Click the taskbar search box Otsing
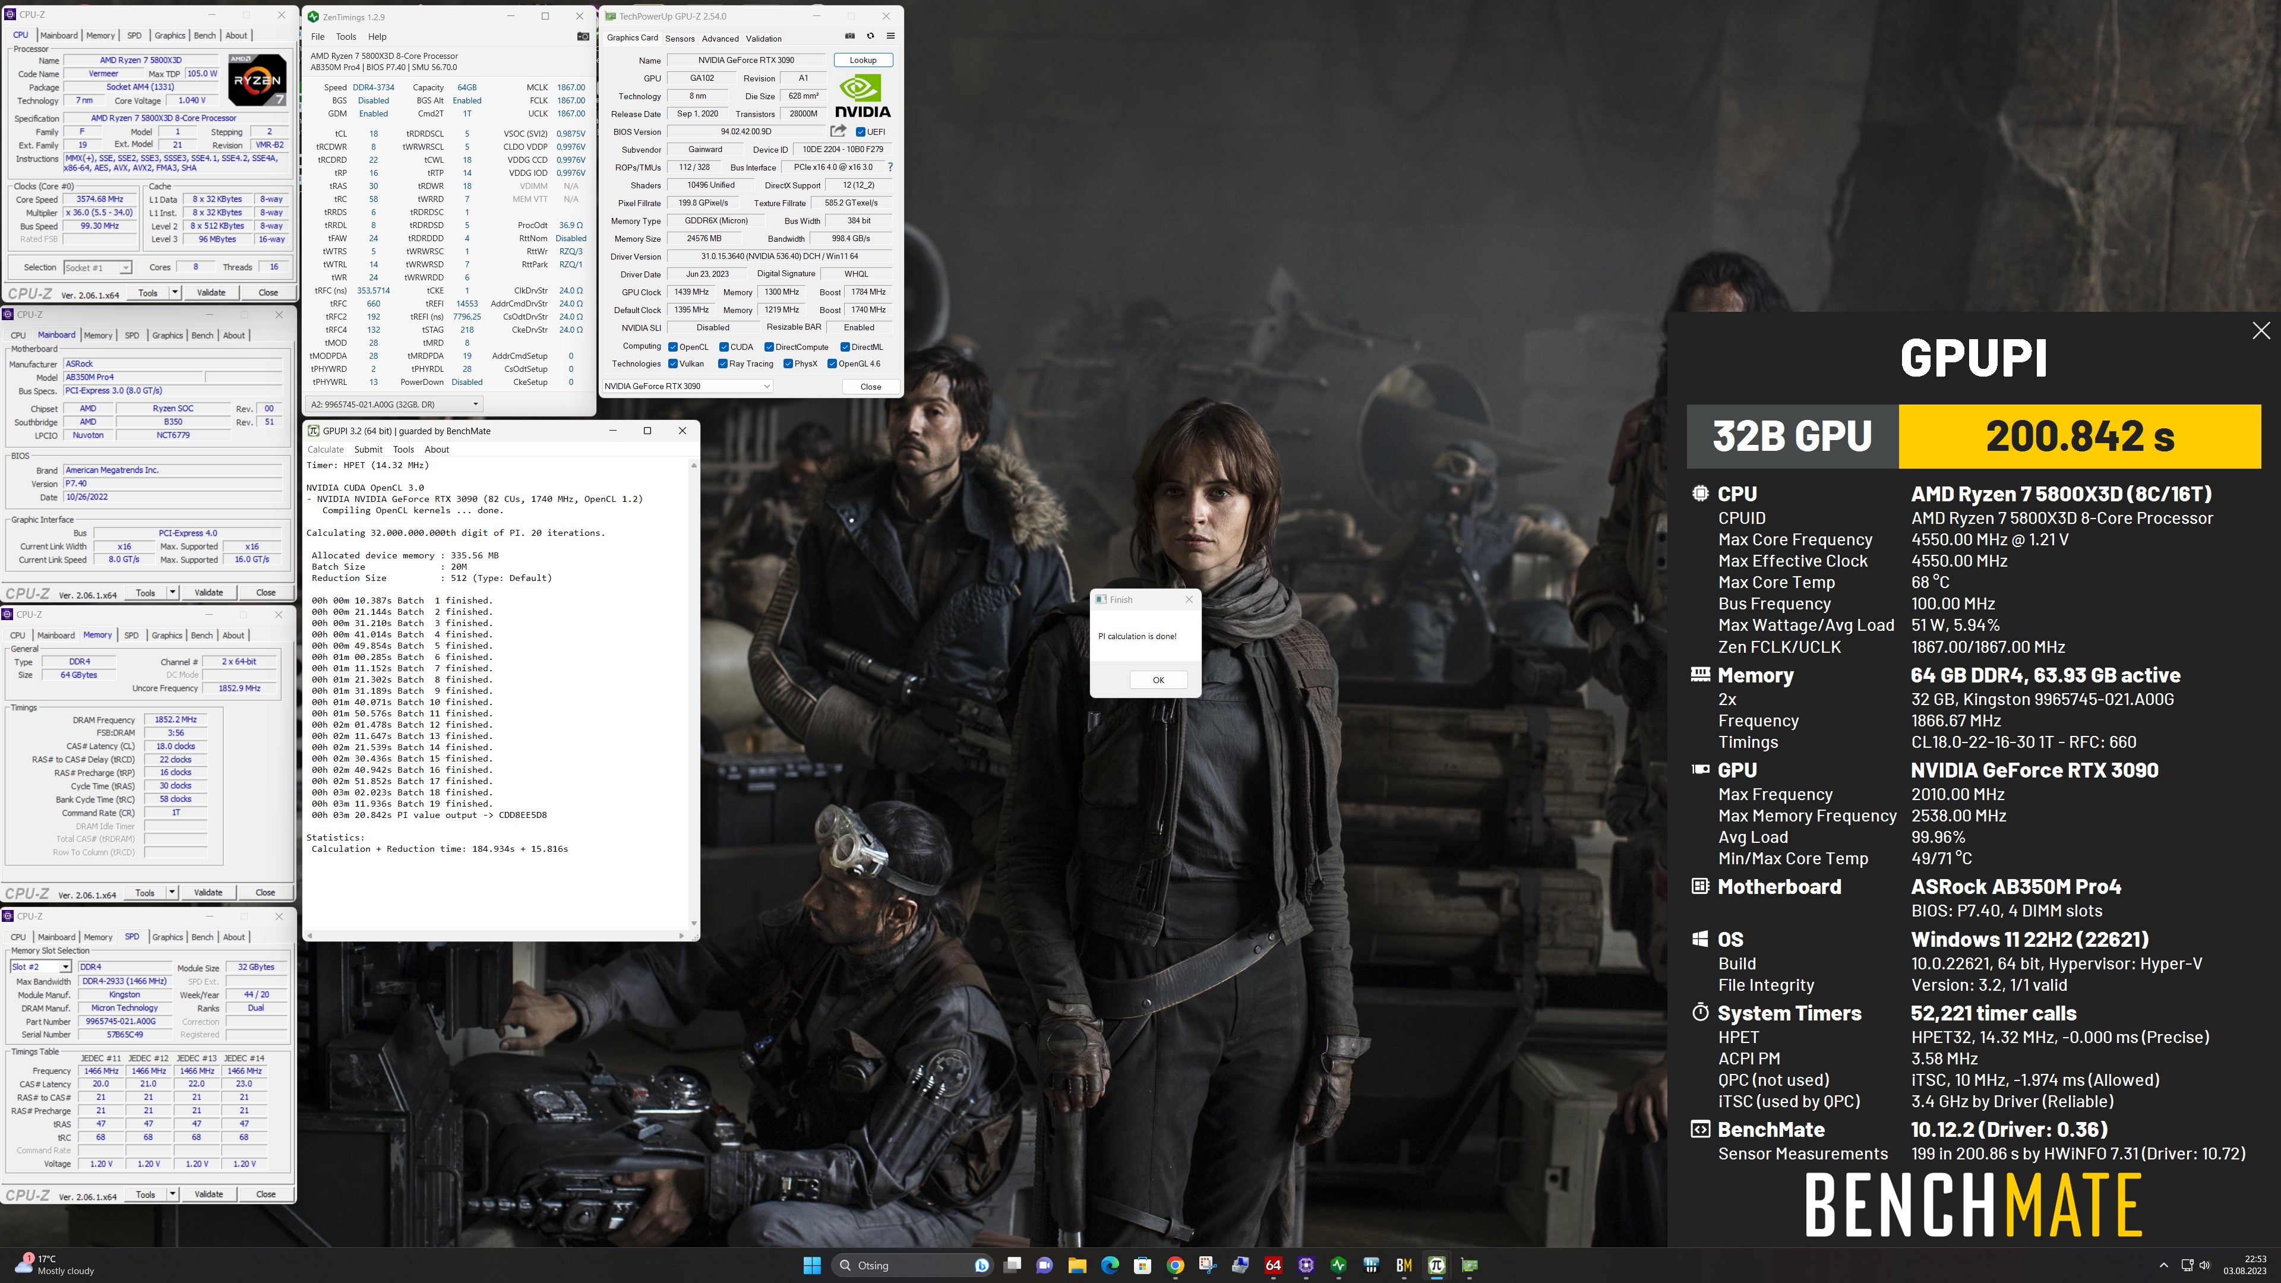This screenshot has height=1283, width=2281. click(912, 1265)
